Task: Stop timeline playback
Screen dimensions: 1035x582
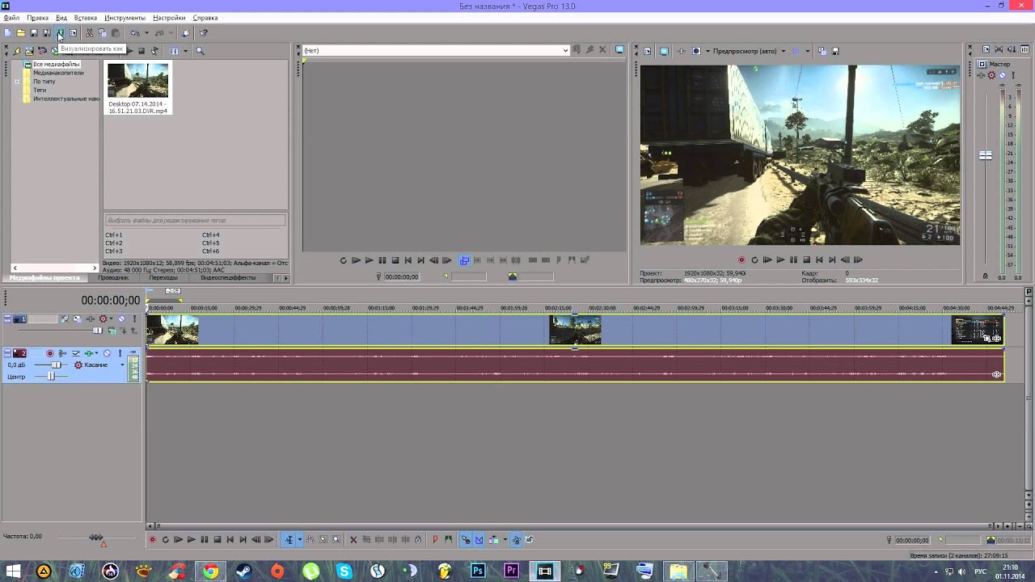Action: [x=218, y=540]
